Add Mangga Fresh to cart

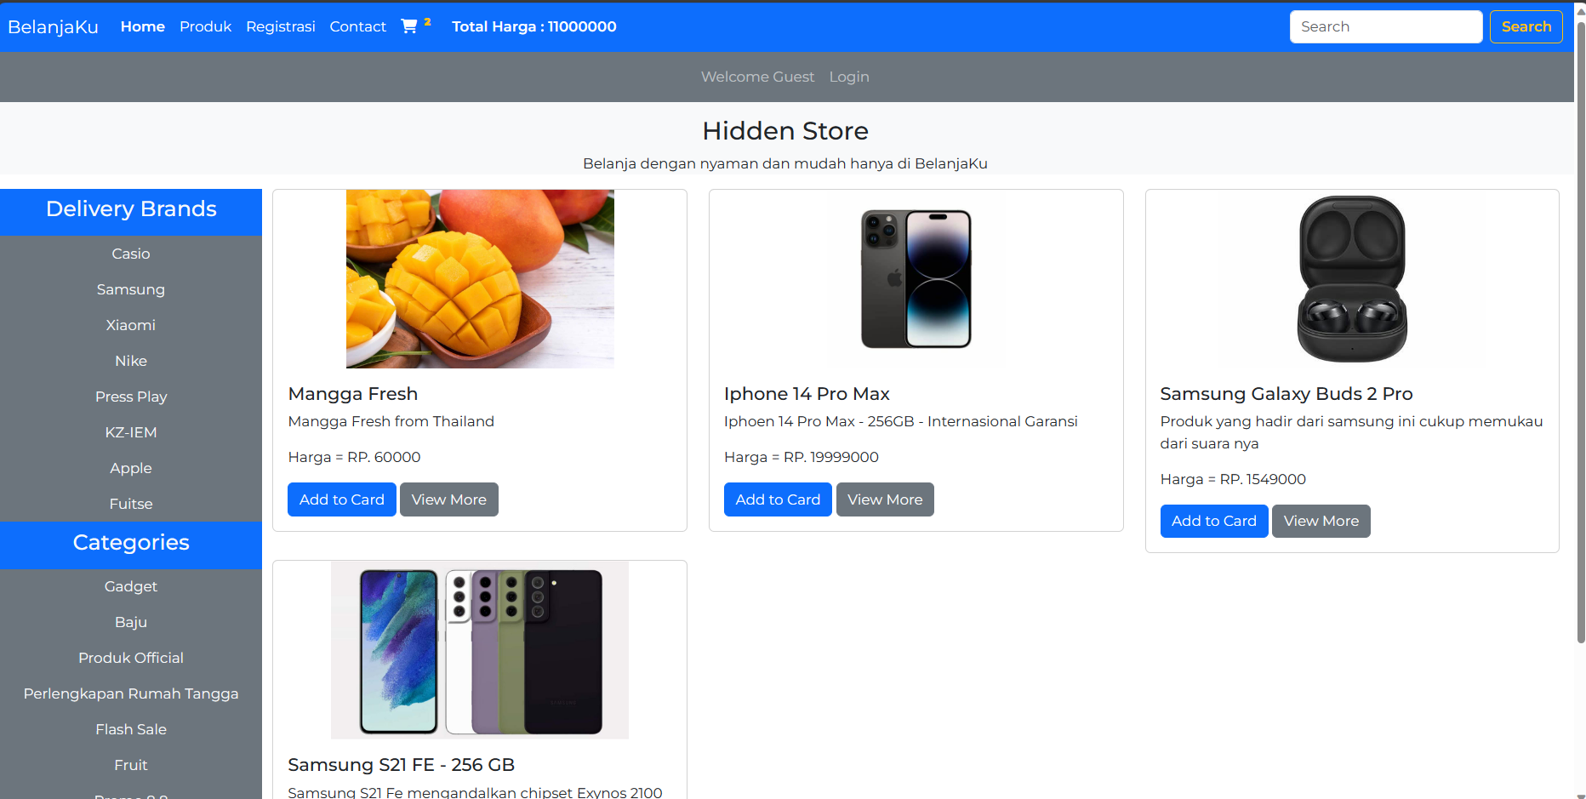click(x=341, y=499)
